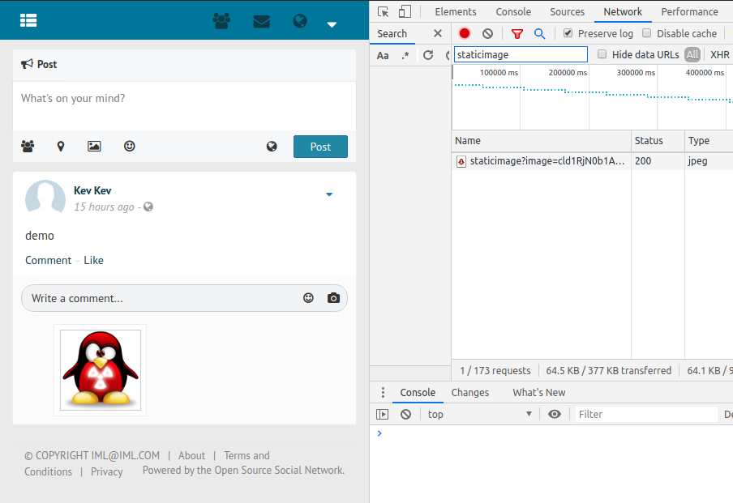733x503 pixels.
Task: Click the console Filter input
Action: point(646,414)
